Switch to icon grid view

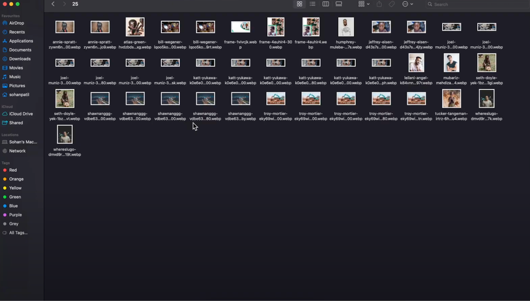pos(300,4)
